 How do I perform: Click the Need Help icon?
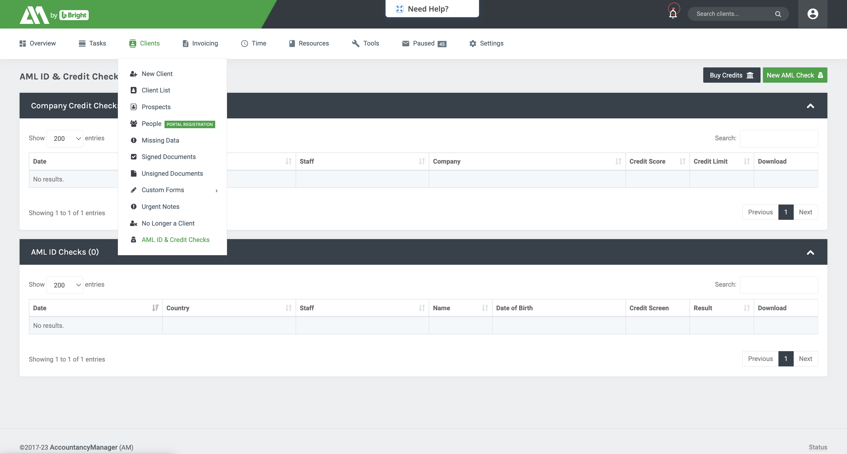pos(399,9)
